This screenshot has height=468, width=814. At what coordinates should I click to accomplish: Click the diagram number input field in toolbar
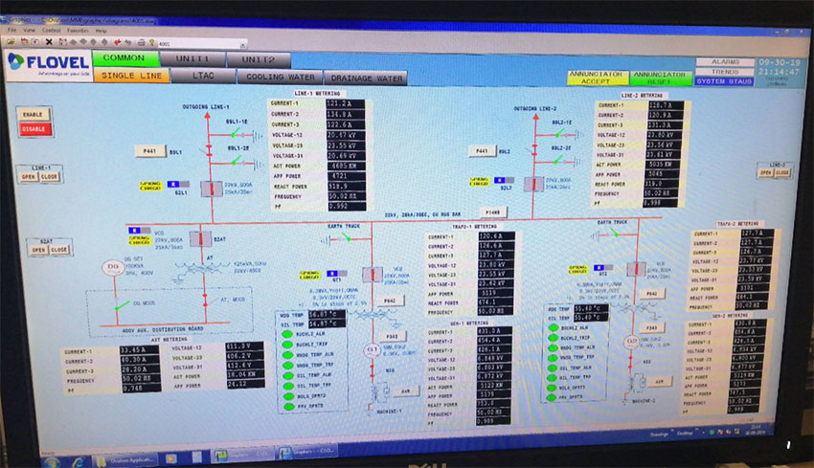[x=199, y=43]
